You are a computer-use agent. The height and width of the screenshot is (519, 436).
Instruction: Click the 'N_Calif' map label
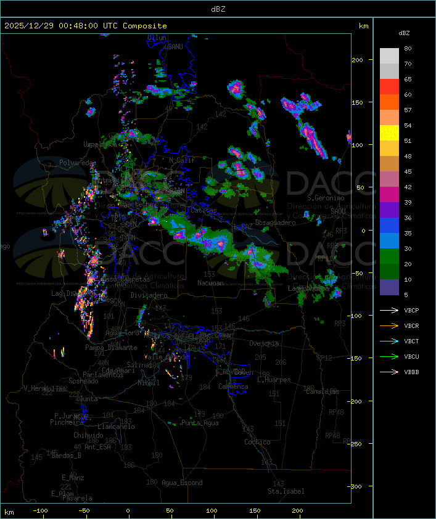click(x=182, y=160)
